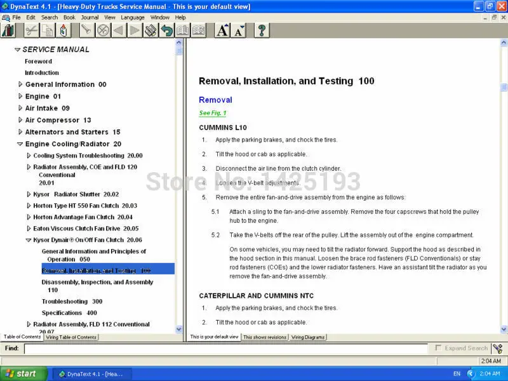
Task: Select highlighted Removal, Installation, and Testing 100
Action: [x=108, y=269]
